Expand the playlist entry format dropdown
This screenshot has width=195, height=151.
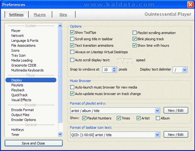(157, 111)
